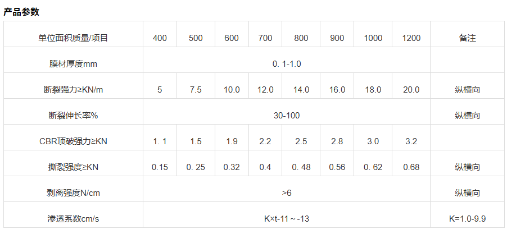Click the 产品参数 heading
Viewport: 507px width, 243px height.
[21, 12]
